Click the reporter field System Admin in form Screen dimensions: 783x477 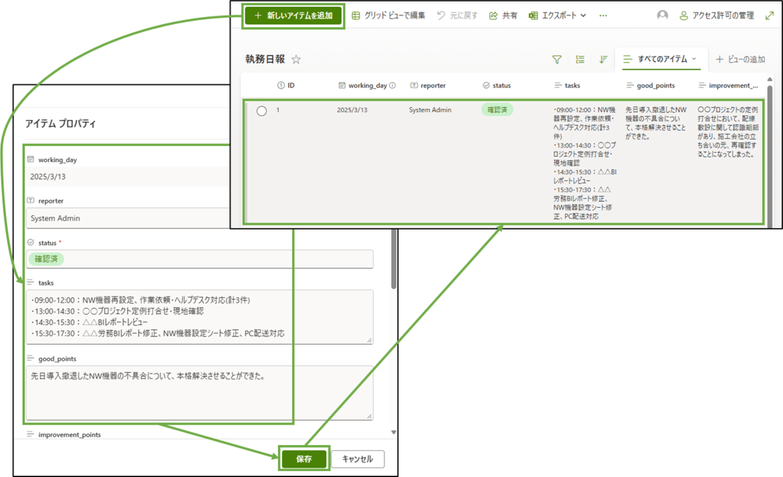point(129,219)
